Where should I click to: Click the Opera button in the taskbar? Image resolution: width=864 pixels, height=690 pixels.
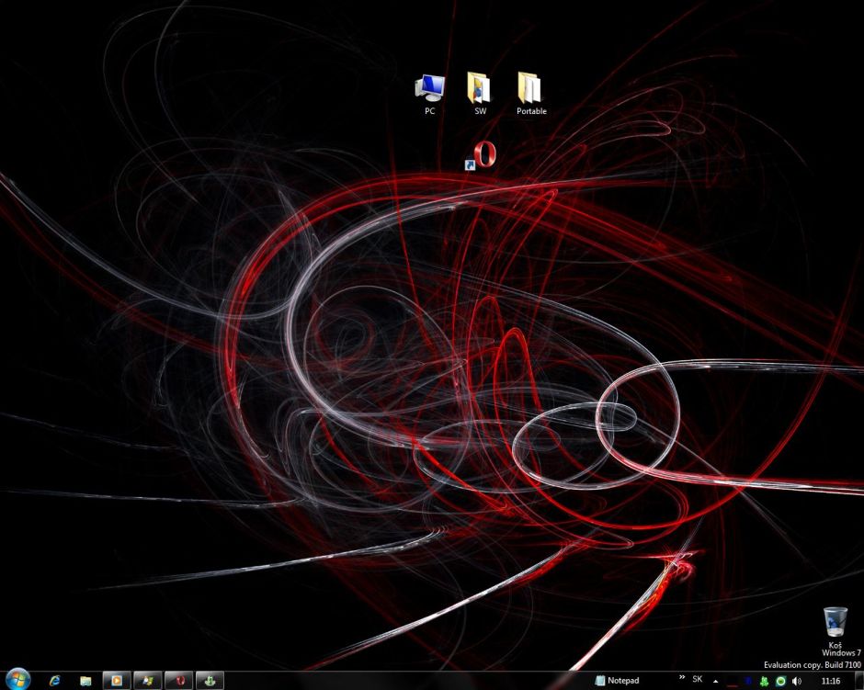point(179,681)
